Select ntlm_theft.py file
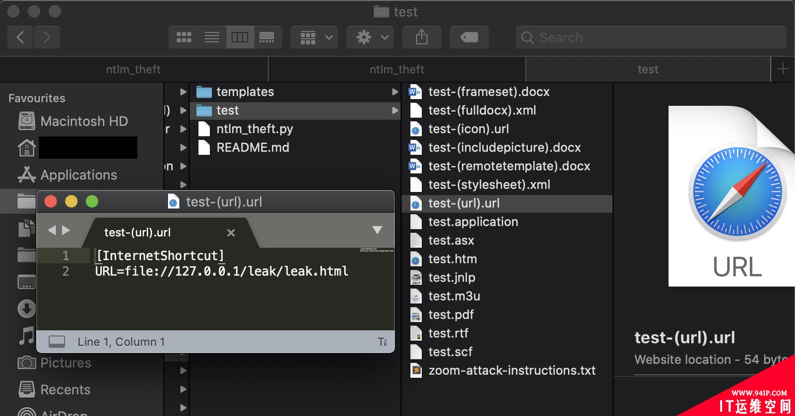795x416 pixels. 295,129
